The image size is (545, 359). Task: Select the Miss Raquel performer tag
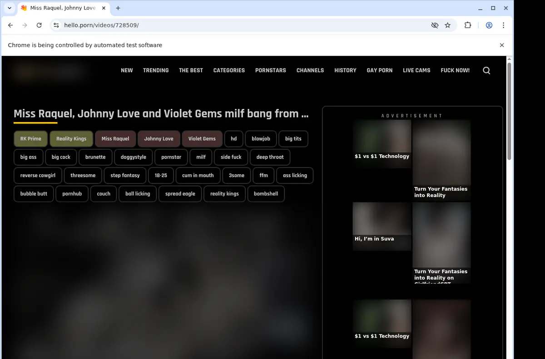pyautogui.click(x=115, y=139)
